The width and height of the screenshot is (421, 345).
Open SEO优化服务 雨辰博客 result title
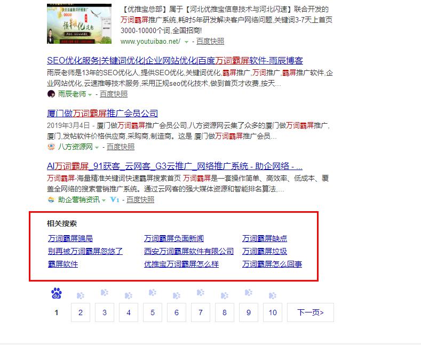[x=175, y=61]
